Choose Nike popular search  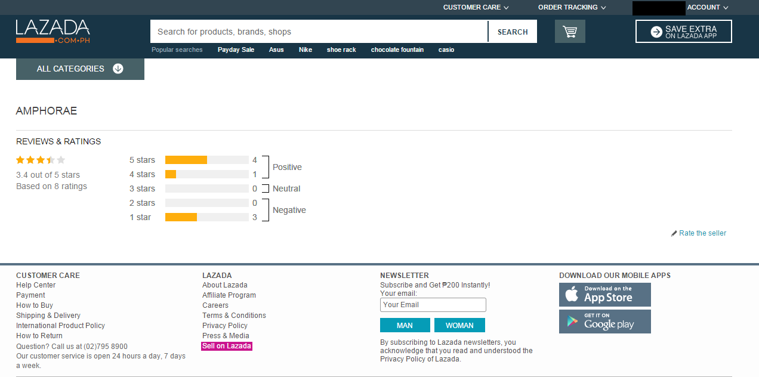[306, 50]
